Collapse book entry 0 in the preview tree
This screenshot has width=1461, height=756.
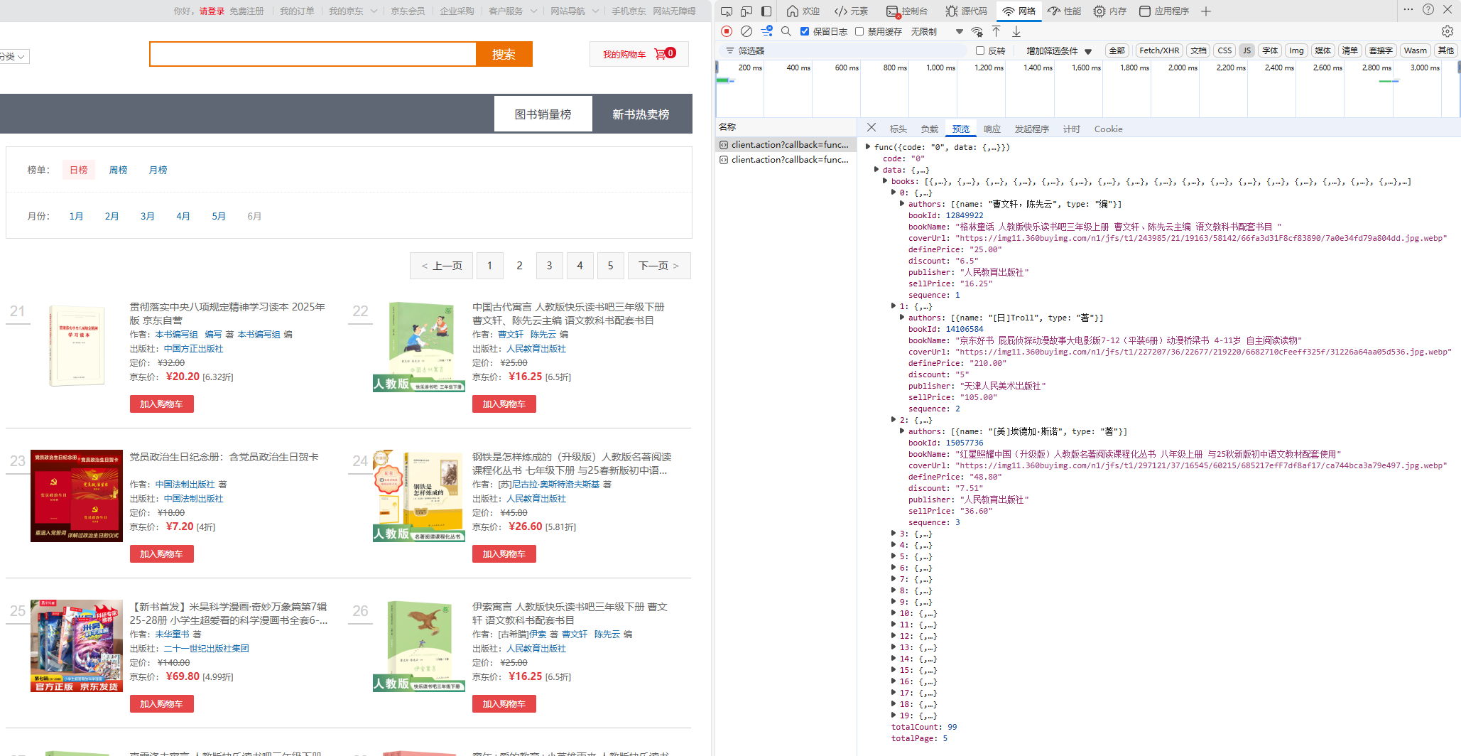[x=894, y=193]
